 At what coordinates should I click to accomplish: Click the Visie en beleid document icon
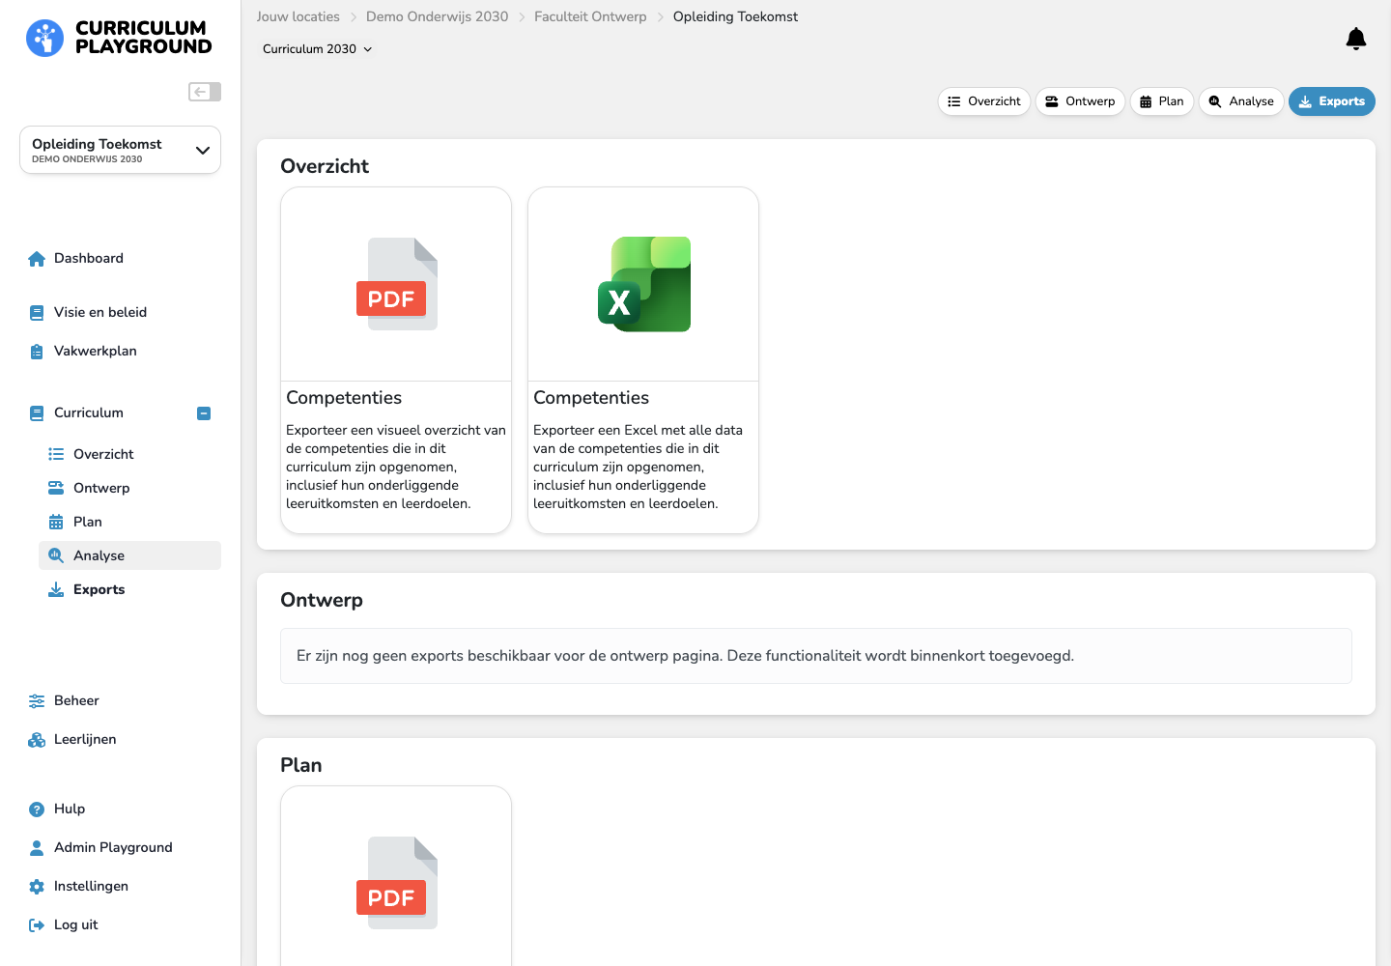37,313
